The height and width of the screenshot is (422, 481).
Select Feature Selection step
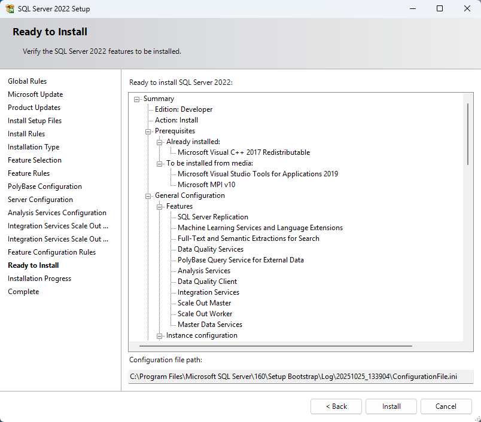pos(35,160)
